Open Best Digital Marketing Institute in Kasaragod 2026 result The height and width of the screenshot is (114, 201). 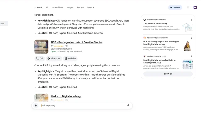tap(159, 62)
